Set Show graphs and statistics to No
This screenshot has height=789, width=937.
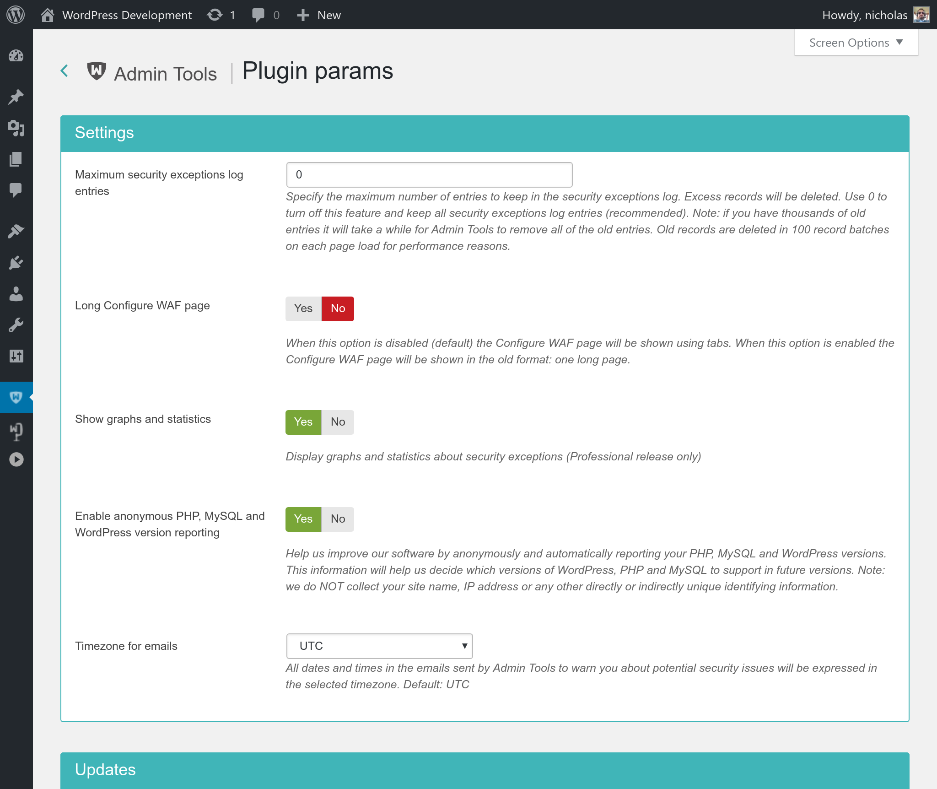[x=338, y=422]
